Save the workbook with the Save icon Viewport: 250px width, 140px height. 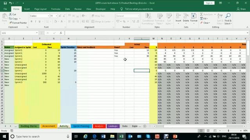click(x=5, y=3)
